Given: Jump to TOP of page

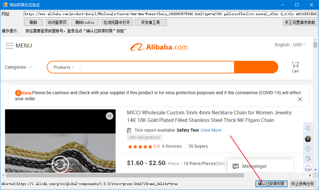Looking at the screenshot, I should pos(308,168).
